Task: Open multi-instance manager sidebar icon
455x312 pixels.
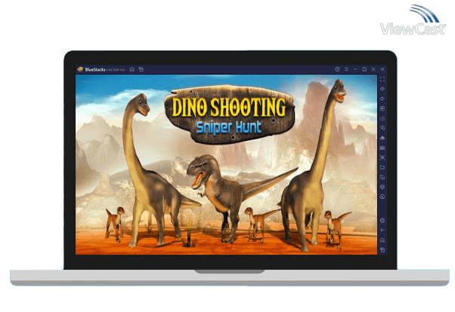Action: 382,177
